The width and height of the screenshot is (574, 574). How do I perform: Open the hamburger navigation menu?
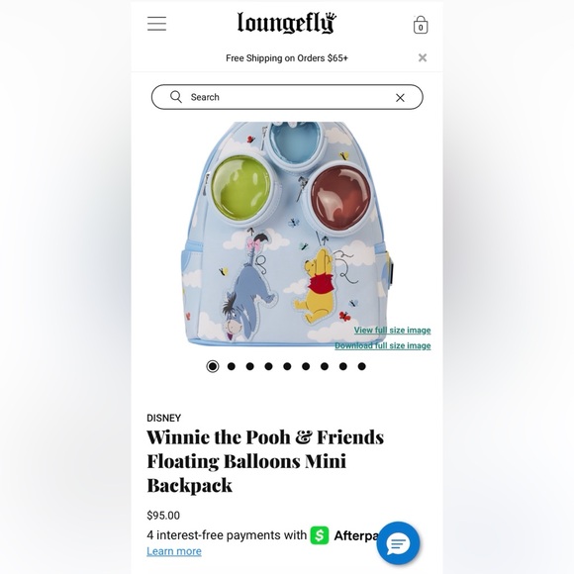156,24
